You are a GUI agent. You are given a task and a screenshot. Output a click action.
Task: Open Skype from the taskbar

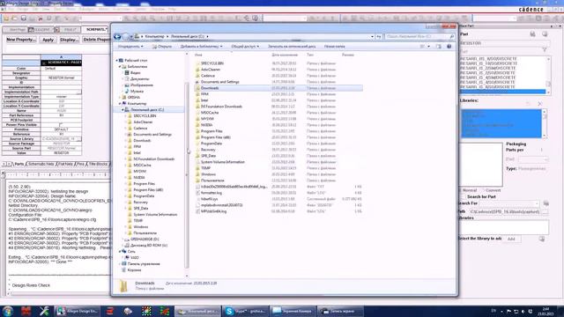pyautogui.click(x=245, y=311)
